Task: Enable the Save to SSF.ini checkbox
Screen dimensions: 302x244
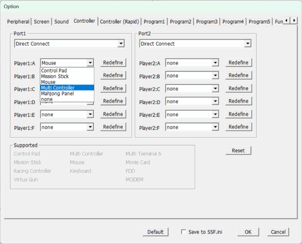Action: (x=184, y=232)
